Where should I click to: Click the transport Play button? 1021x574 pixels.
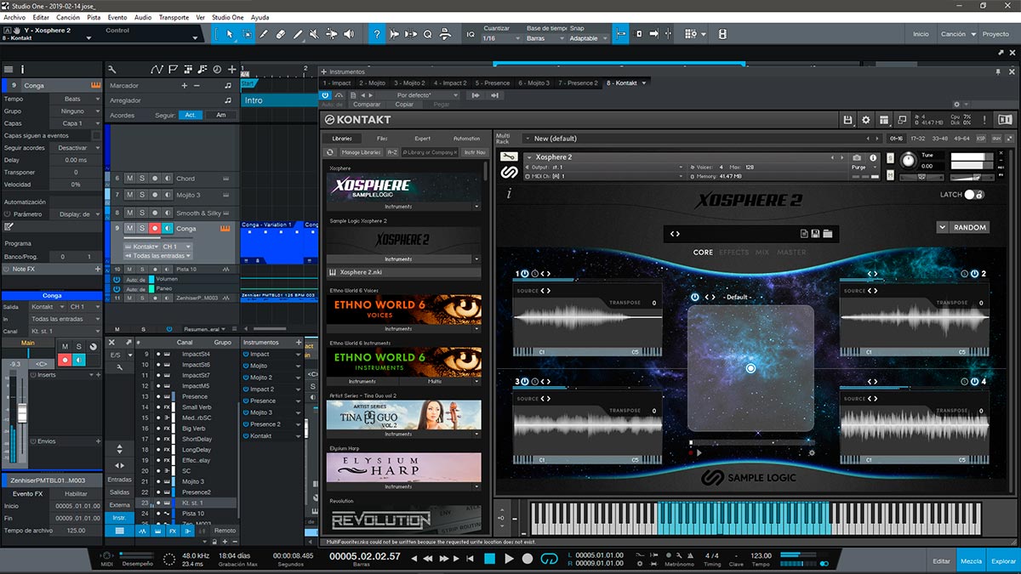coord(509,559)
